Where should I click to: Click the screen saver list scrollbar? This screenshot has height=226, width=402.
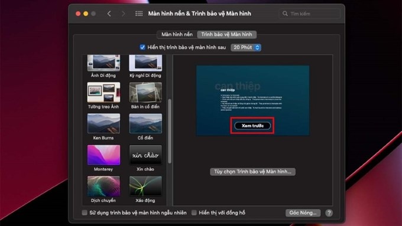coord(170,131)
